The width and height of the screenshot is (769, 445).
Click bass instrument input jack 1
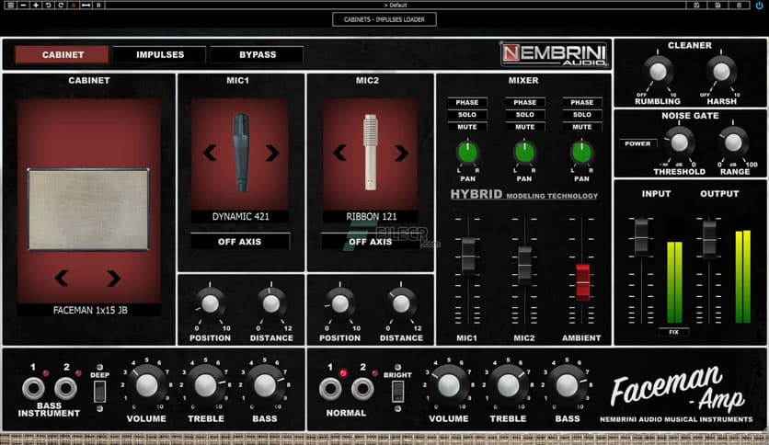33,389
